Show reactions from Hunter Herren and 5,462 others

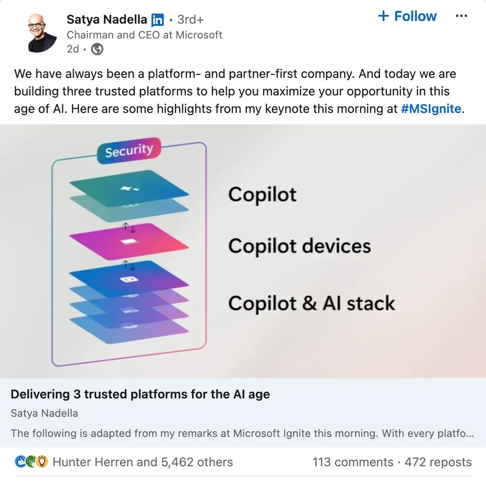(x=143, y=462)
